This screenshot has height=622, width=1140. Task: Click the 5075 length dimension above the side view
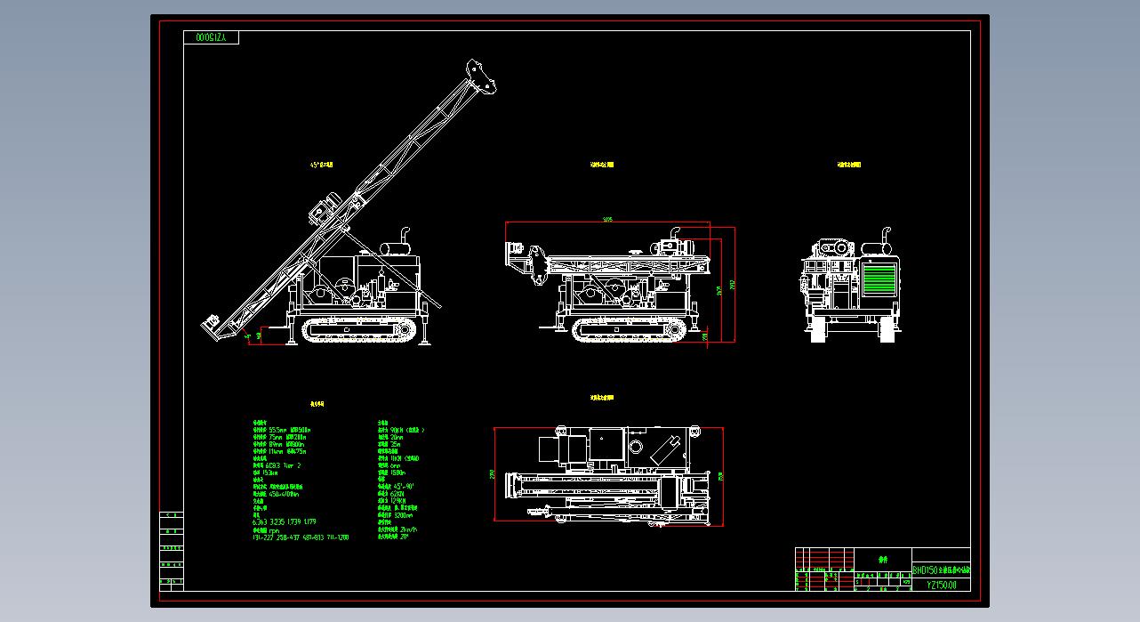tap(607, 219)
